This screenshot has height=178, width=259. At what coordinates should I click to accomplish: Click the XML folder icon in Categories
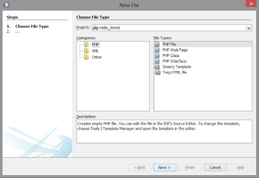[x=87, y=51]
